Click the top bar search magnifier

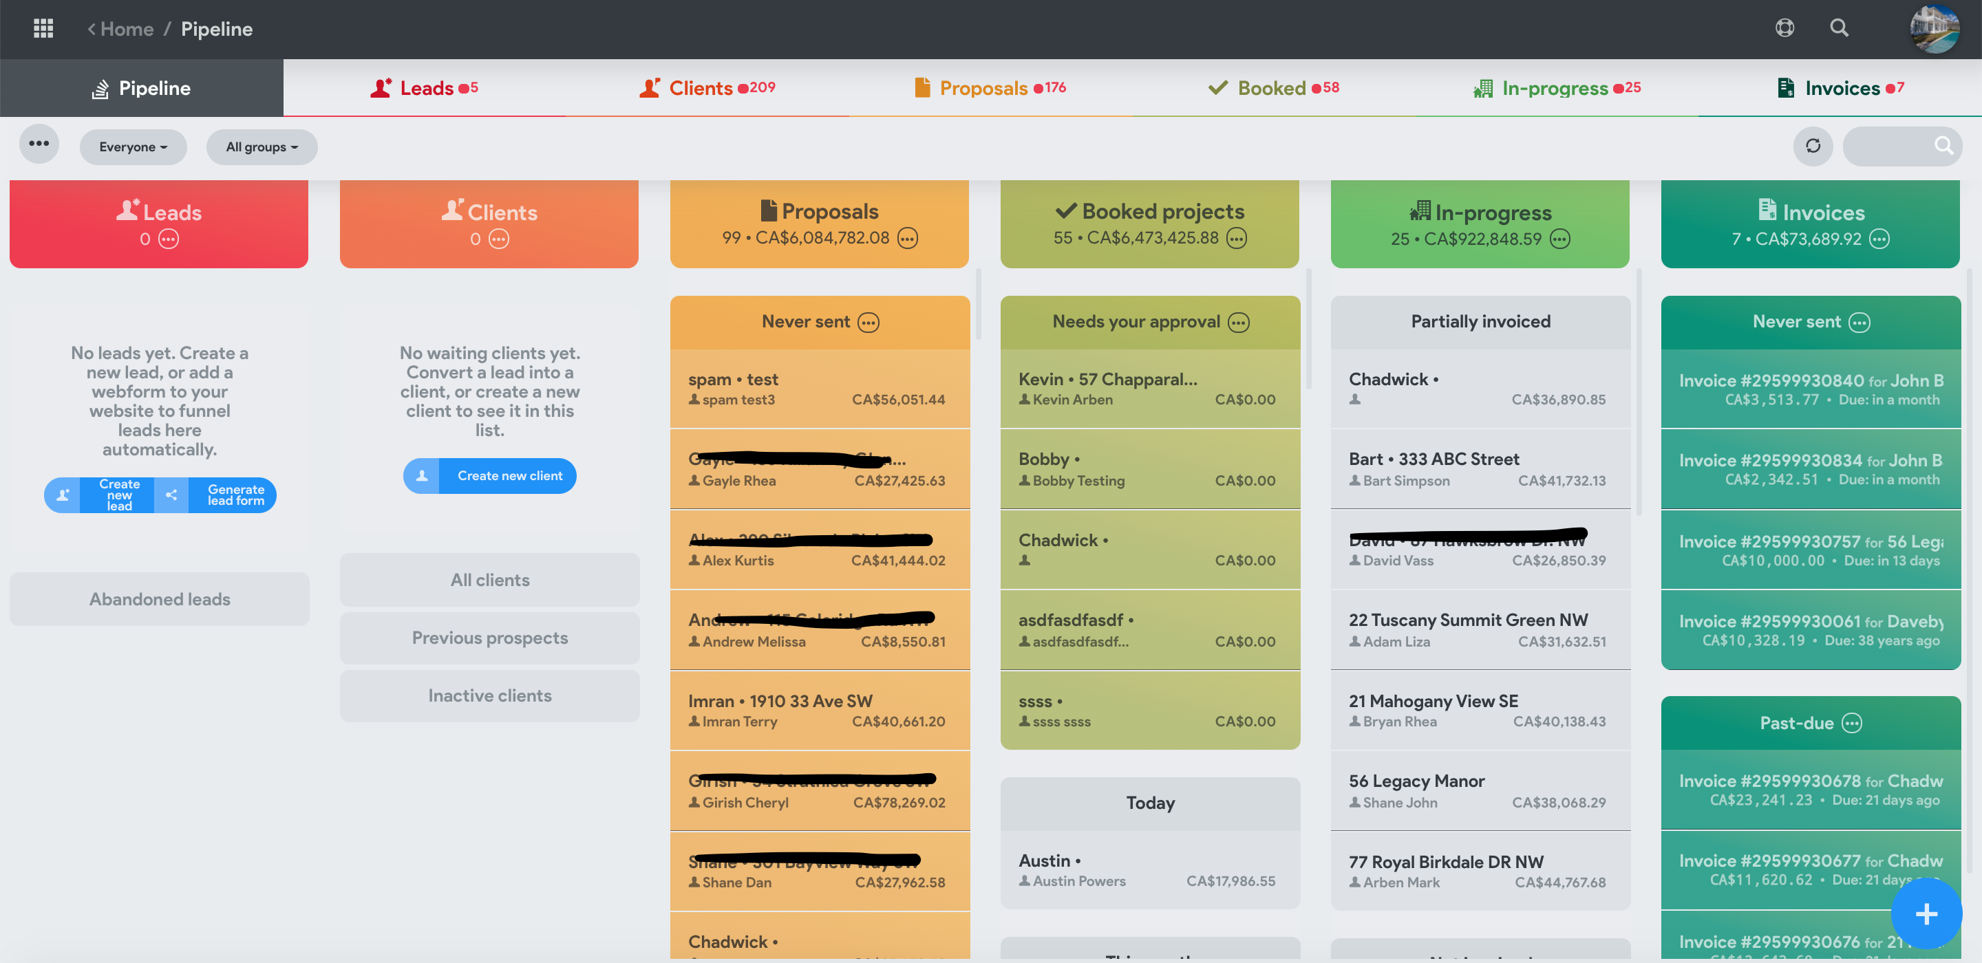tap(1839, 28)
